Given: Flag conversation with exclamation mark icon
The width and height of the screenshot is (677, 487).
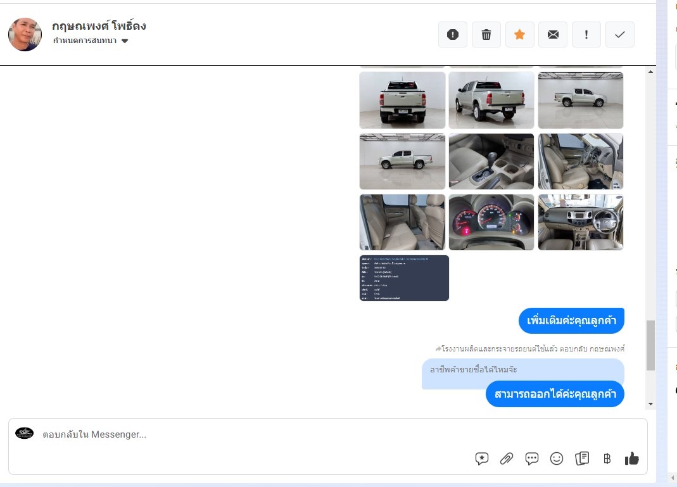Looking at the screenshot, I should pos(586,35).
